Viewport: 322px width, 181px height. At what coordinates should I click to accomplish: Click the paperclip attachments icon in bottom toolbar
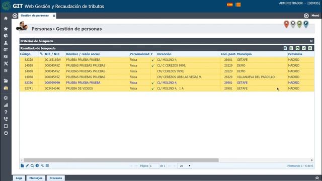tap(42, 165)
